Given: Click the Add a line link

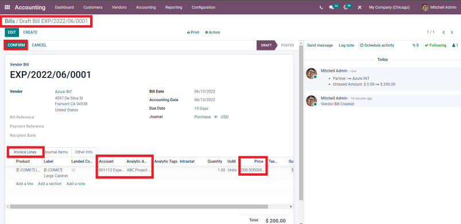Looking at the screenshot, I should point(25,184).
